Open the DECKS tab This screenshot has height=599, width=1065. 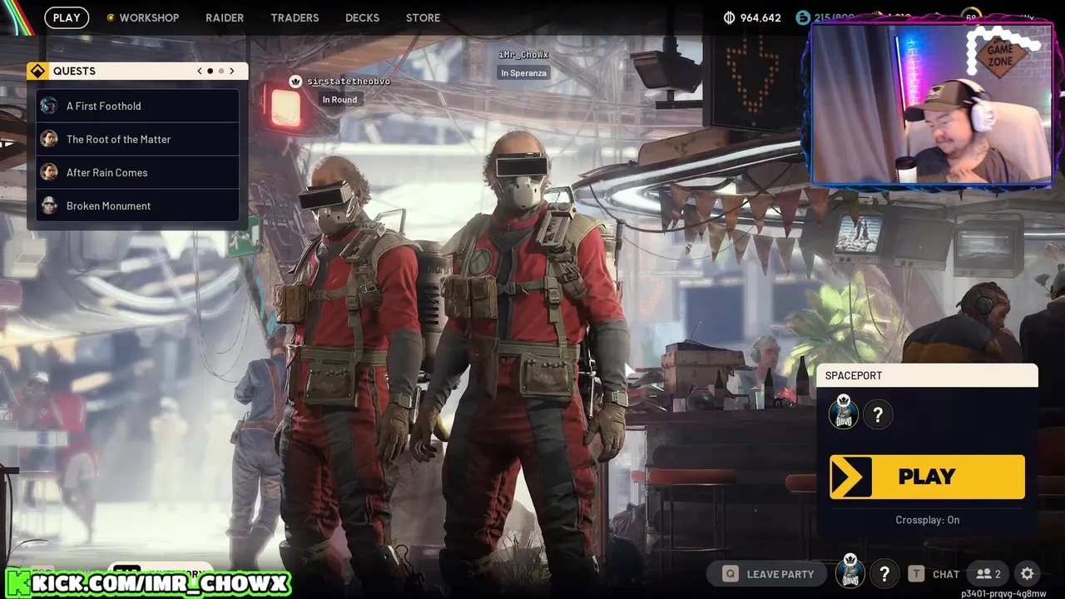362,17
